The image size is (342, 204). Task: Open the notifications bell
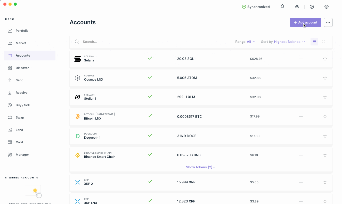pyautogui.click(x=282, y=7)
